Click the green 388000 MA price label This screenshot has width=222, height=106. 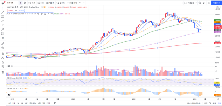click(218, 20)
